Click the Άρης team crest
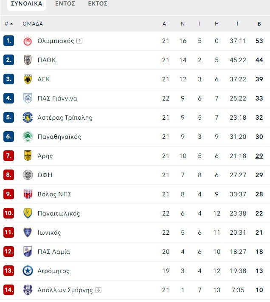 point(28,156)
